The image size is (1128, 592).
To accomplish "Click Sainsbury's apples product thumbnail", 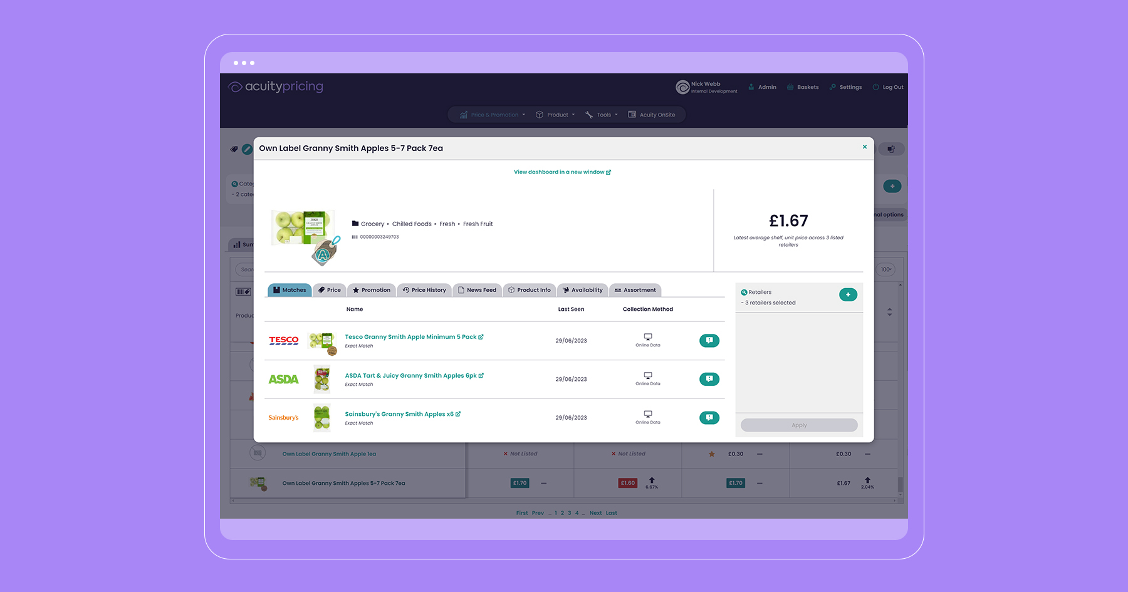I will click(x=322, y=418).
